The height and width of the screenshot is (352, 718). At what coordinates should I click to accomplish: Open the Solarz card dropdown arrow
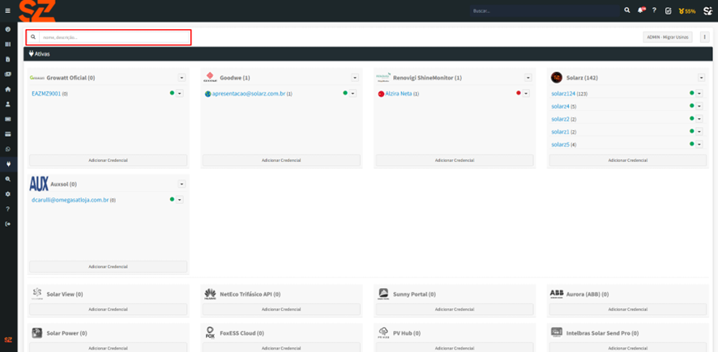pos(701,78)
